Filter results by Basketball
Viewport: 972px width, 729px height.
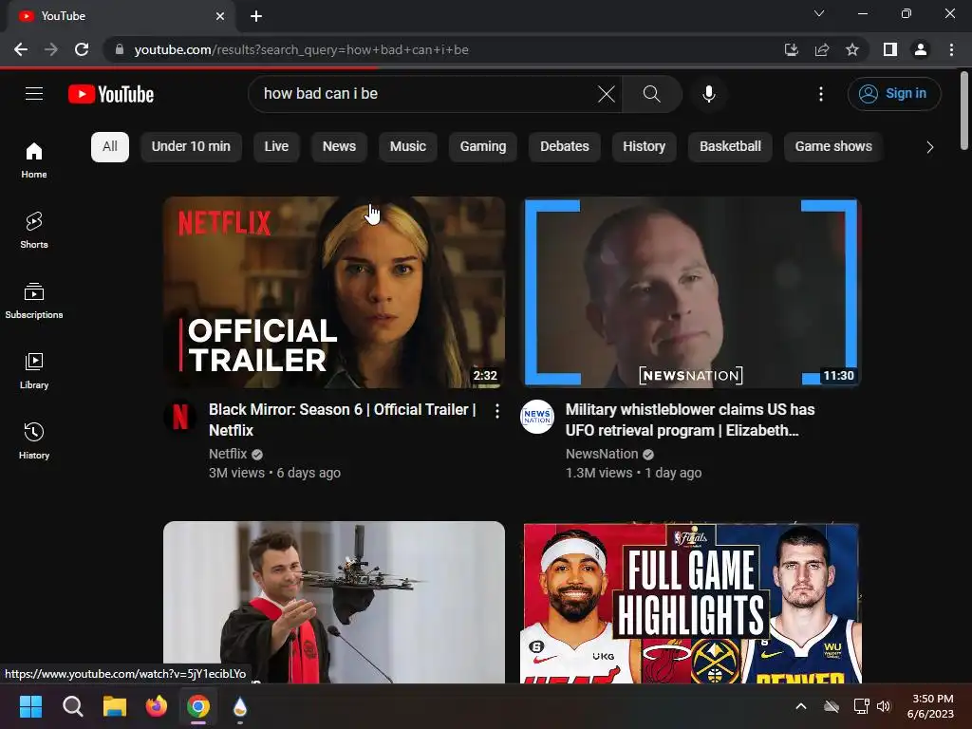[730, 147]
